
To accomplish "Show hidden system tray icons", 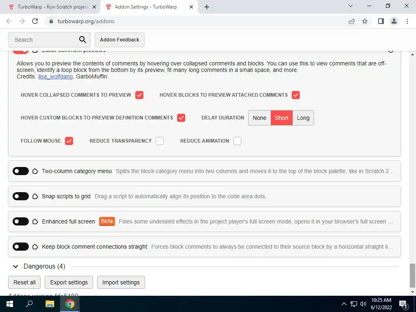I will 344,304.
